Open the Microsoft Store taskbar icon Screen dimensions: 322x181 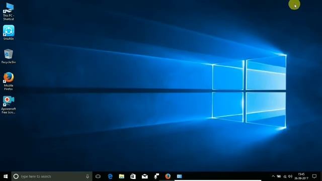[133, 176]
